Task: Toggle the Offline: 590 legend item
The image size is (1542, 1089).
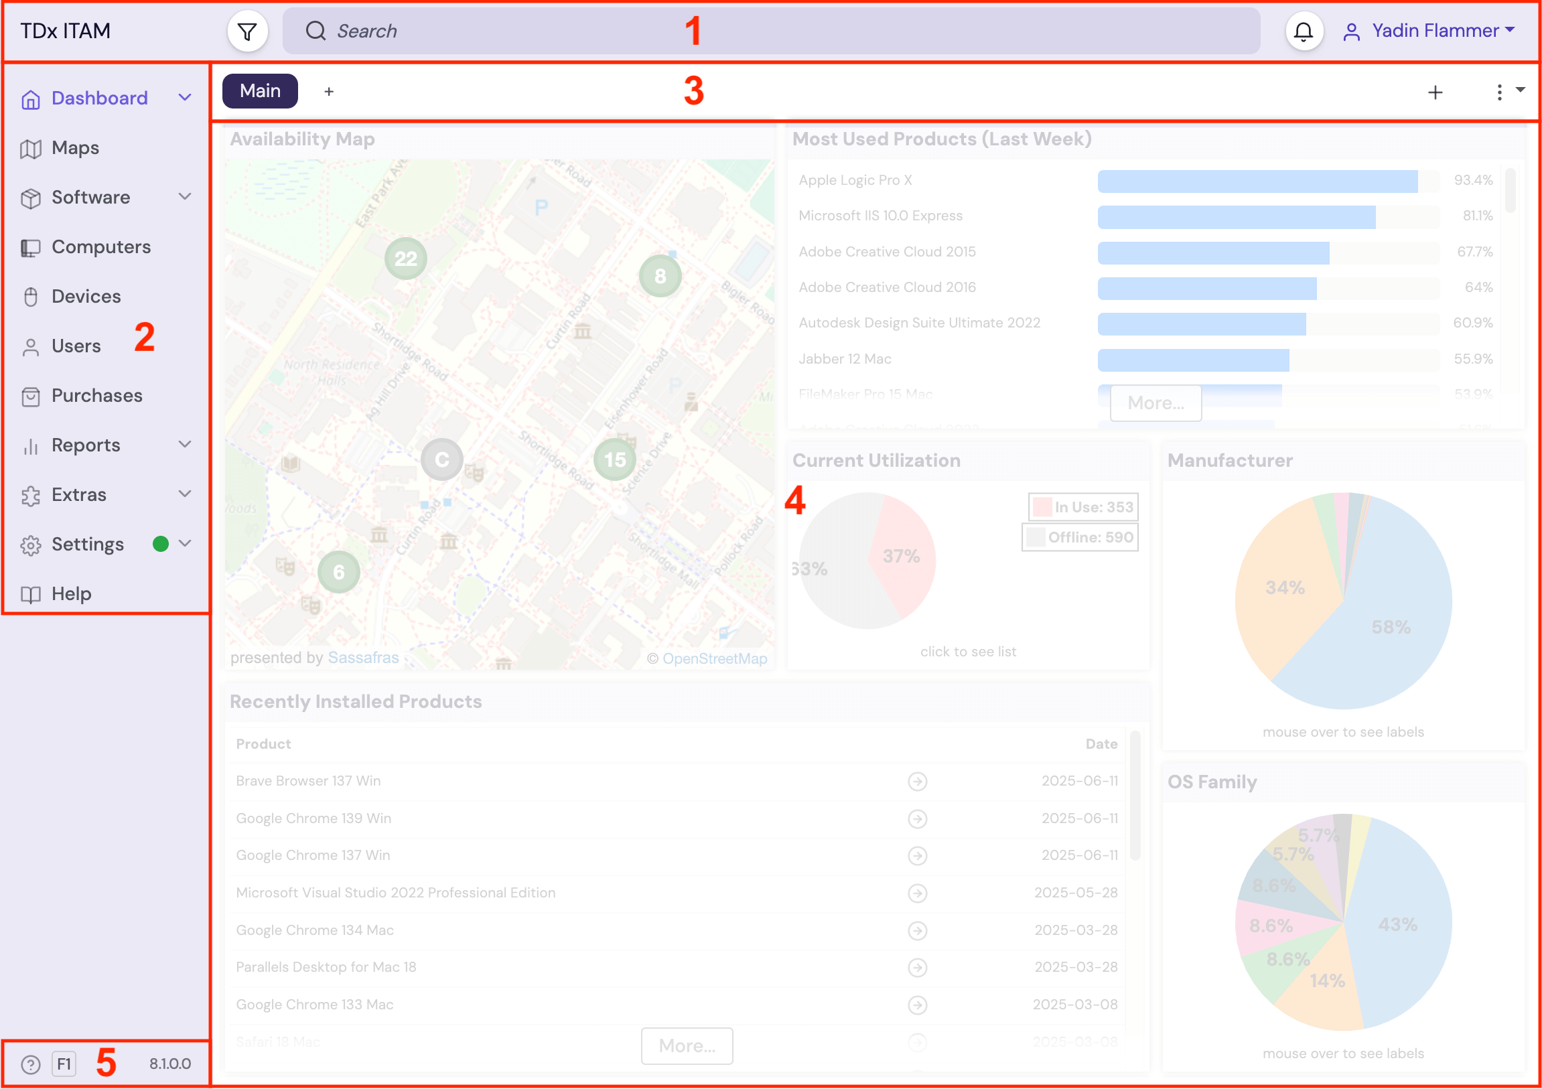Action: 1080,538
